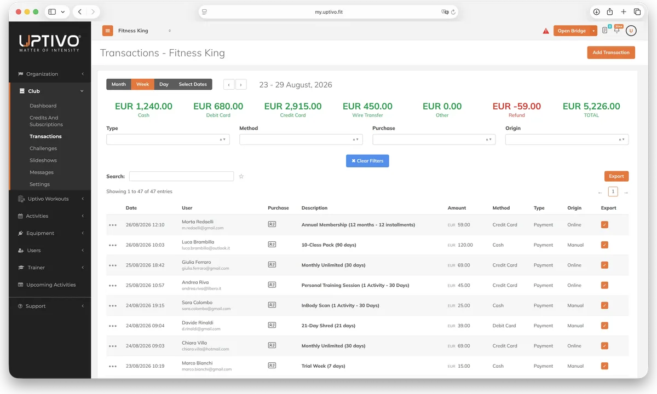Viewport: 657px width, 394px height.
Task: Open Dashboard in Club menu
Action: click(x=43, y=106)
